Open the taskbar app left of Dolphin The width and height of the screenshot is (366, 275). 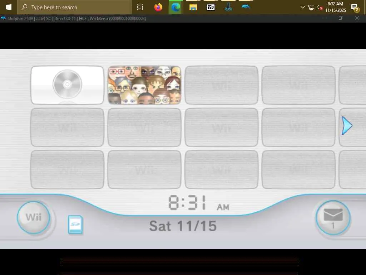(228, 7)
